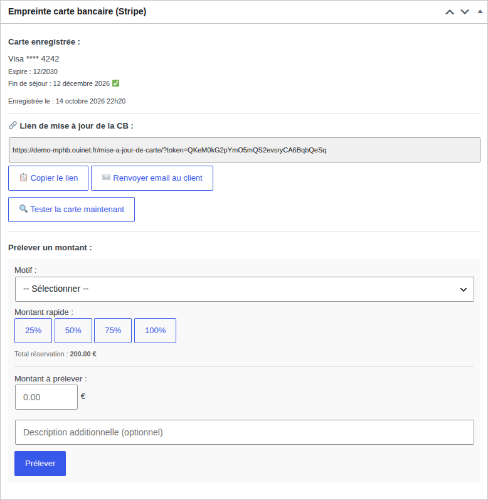Click the blue Prélever button
This screenshot has height=500, width=488.
tap(40, 464)
